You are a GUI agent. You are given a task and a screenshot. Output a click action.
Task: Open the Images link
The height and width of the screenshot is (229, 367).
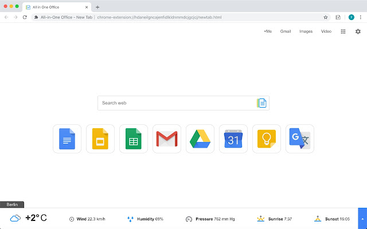306,31
